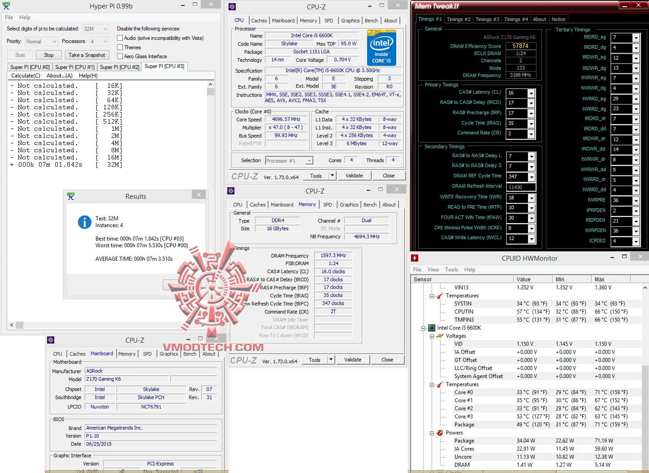Click the disabled Start button
This screenshot has height=473, width=649.
click(x=20, y=55)
